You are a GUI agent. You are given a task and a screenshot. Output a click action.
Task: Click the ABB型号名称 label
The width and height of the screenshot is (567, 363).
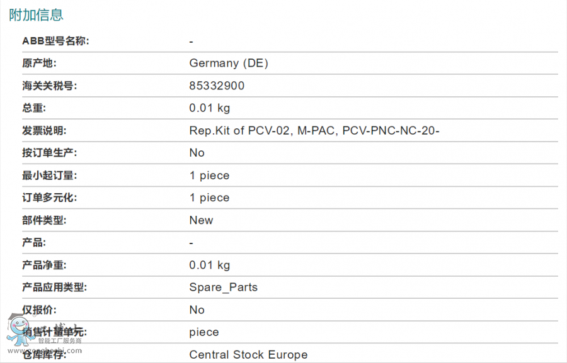(55, 41)
